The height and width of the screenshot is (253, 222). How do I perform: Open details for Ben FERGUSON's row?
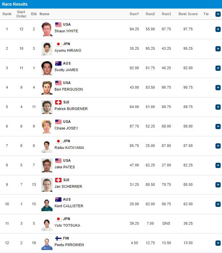(218, 87)
